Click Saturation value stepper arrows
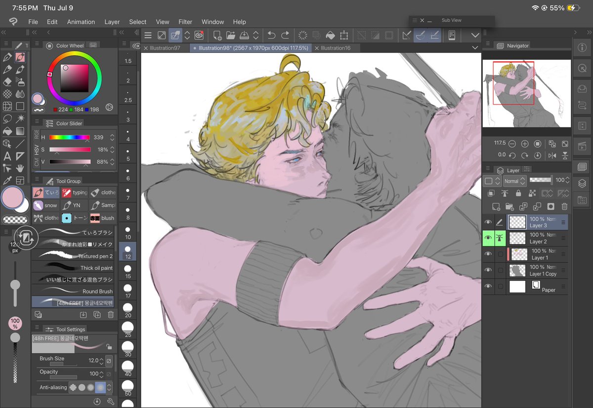This screenshot has width=593, height=408. pos(112,149)
